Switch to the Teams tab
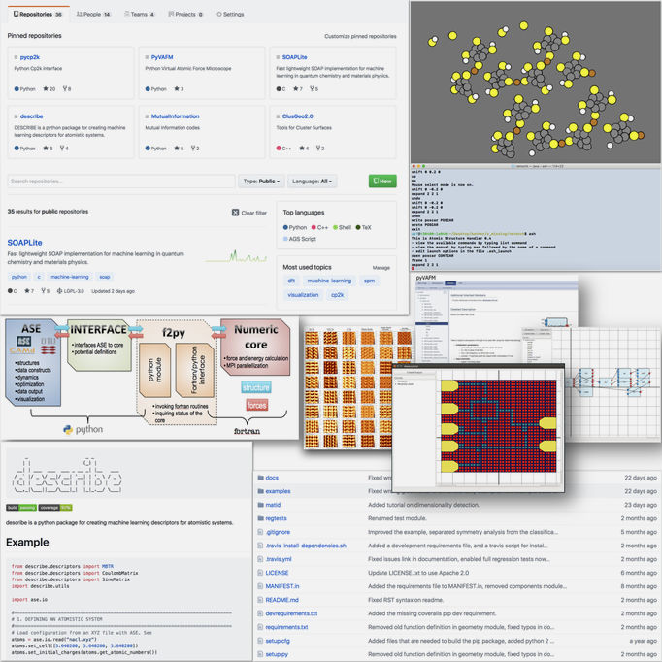 click(x=141, y=15)
